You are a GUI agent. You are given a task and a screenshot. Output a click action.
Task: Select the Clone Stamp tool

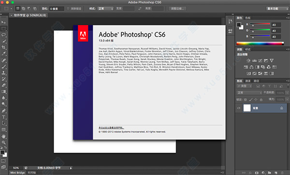[x=3, y=73]
